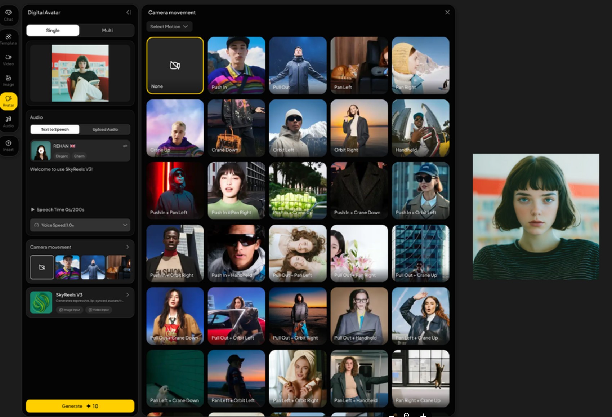The width and height of the screenshot is (612, 417).
Task: Click the Video input tag
Action: (99, 310)
